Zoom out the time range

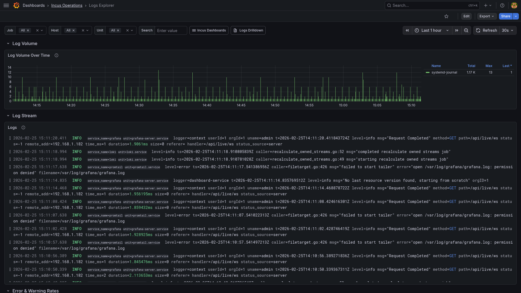466,30
